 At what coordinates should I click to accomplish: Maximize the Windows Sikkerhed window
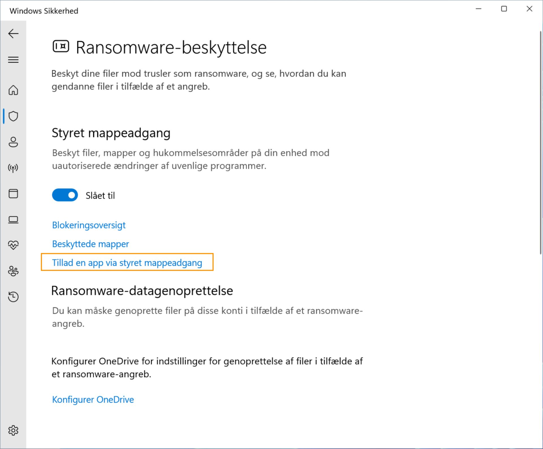504,9
